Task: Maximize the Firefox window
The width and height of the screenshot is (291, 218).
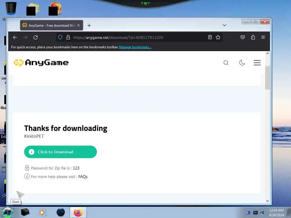Action: (x=255, y=22)
